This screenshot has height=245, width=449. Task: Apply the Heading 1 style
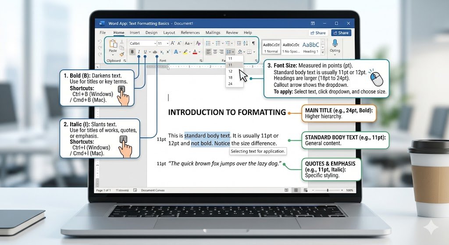coord(311,47)
